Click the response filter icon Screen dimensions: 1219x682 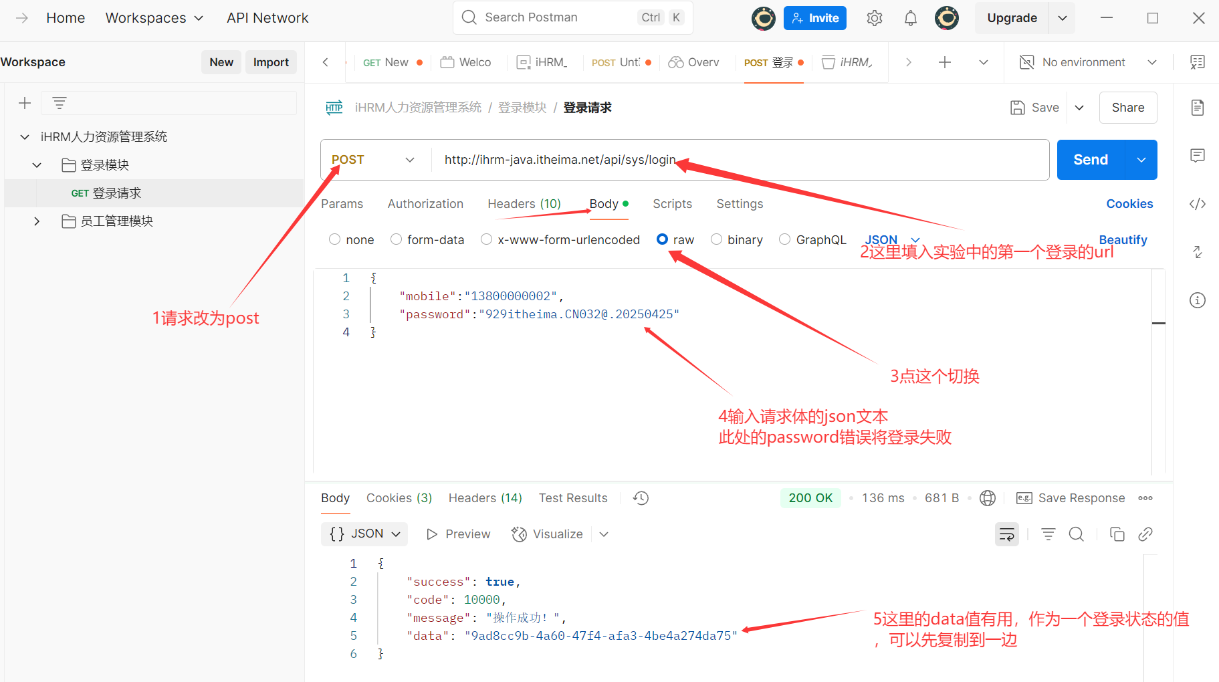(1048, 534)
